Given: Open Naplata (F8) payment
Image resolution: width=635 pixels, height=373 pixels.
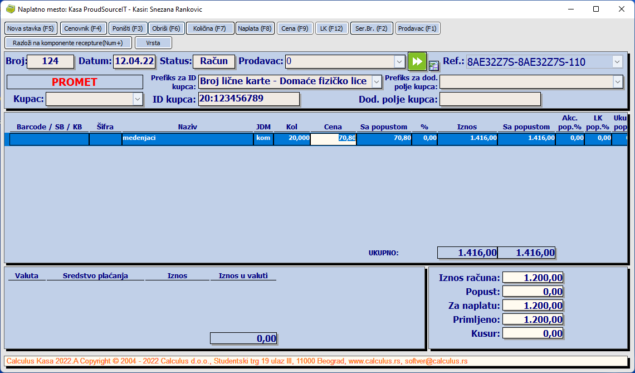Looking at the screenshot, I should point(255,28).
